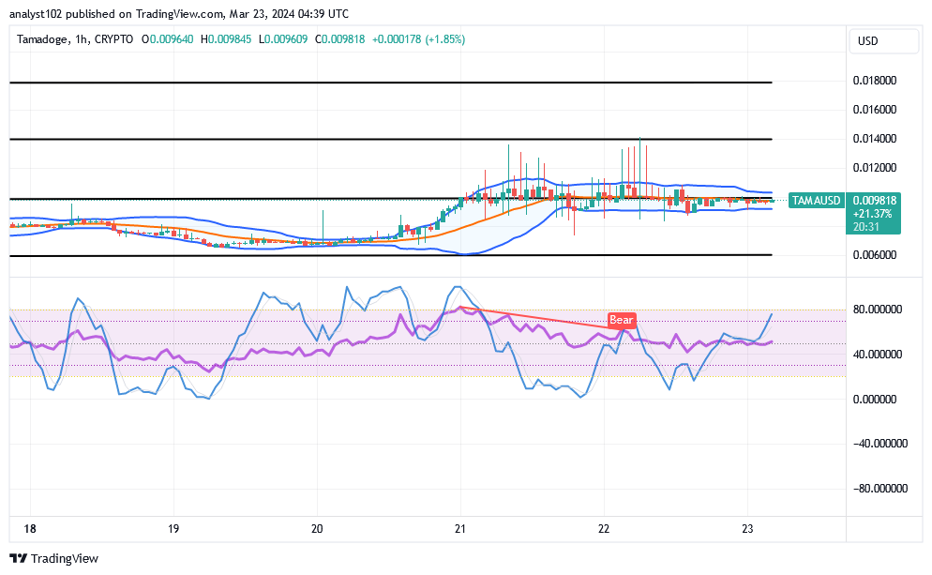This screenshot has width=932, height=575.
Task: Click the 0.006000 price axis label
Action: click(x=875, y=255)
